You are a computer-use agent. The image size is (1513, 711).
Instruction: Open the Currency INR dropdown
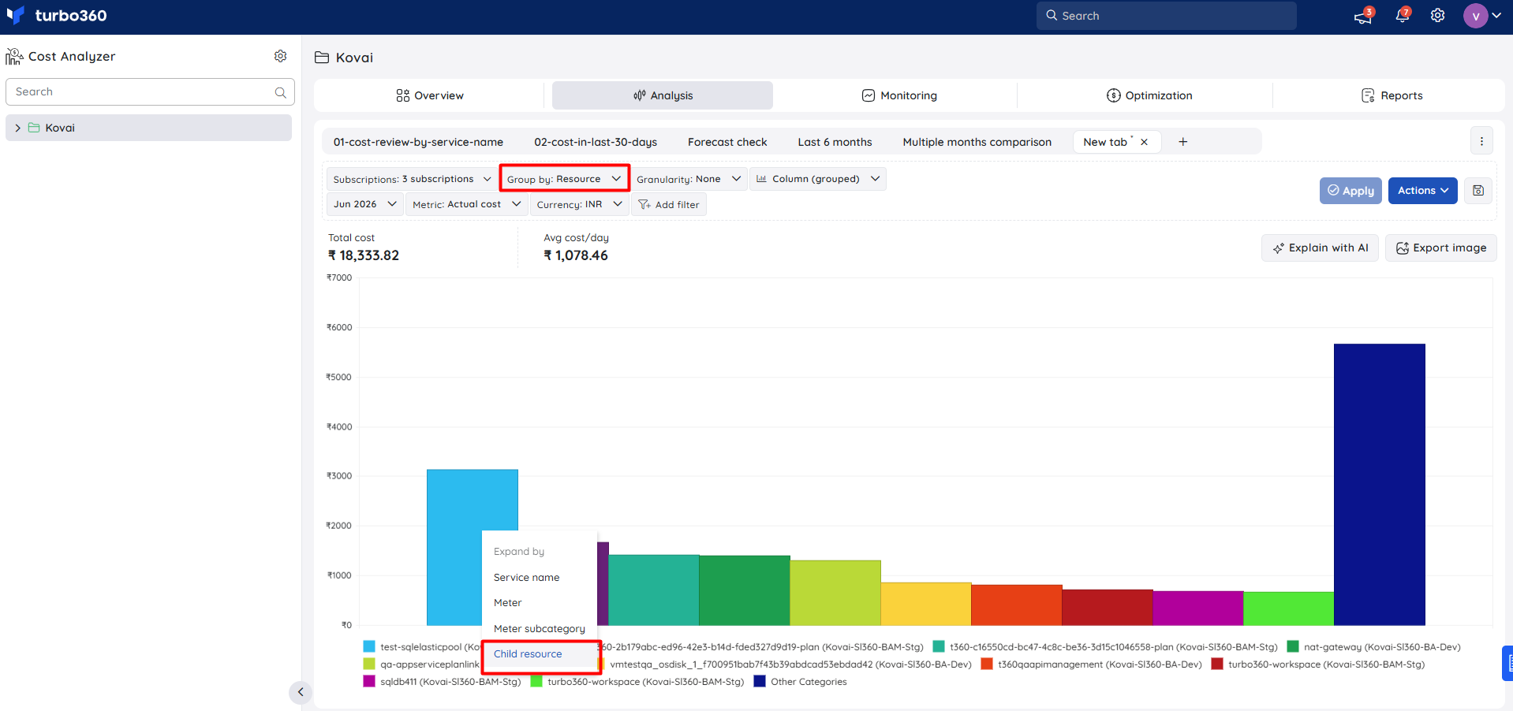(x=580, y=204)
